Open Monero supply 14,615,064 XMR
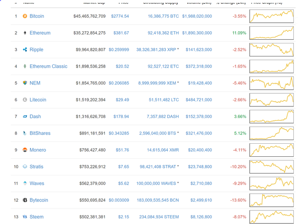298x224 pixels. 163,150
